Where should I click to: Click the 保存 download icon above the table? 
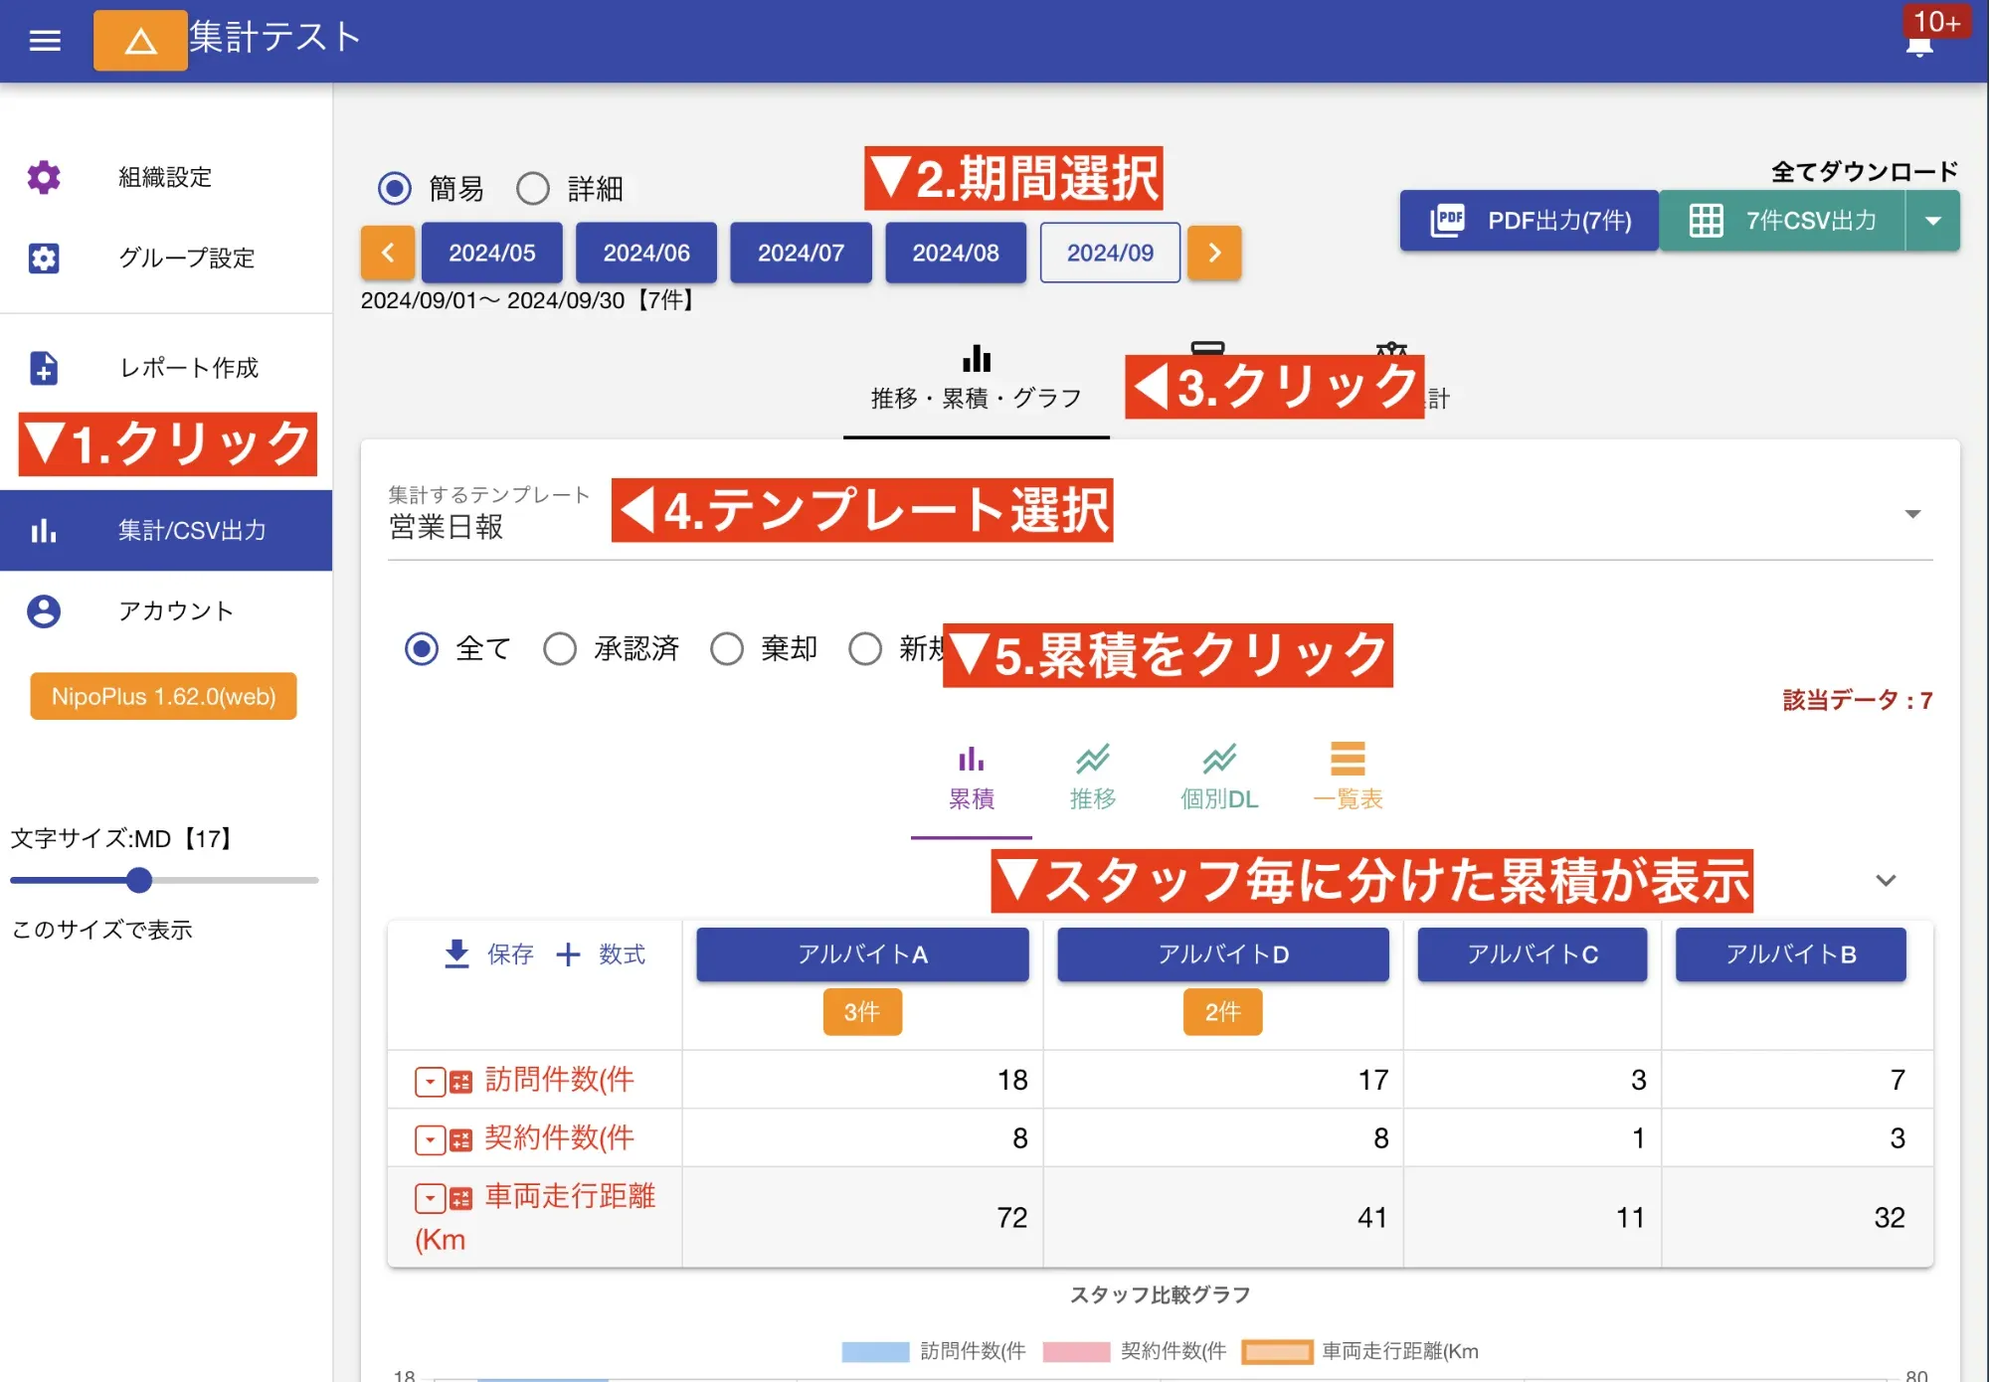click(455, 954)
